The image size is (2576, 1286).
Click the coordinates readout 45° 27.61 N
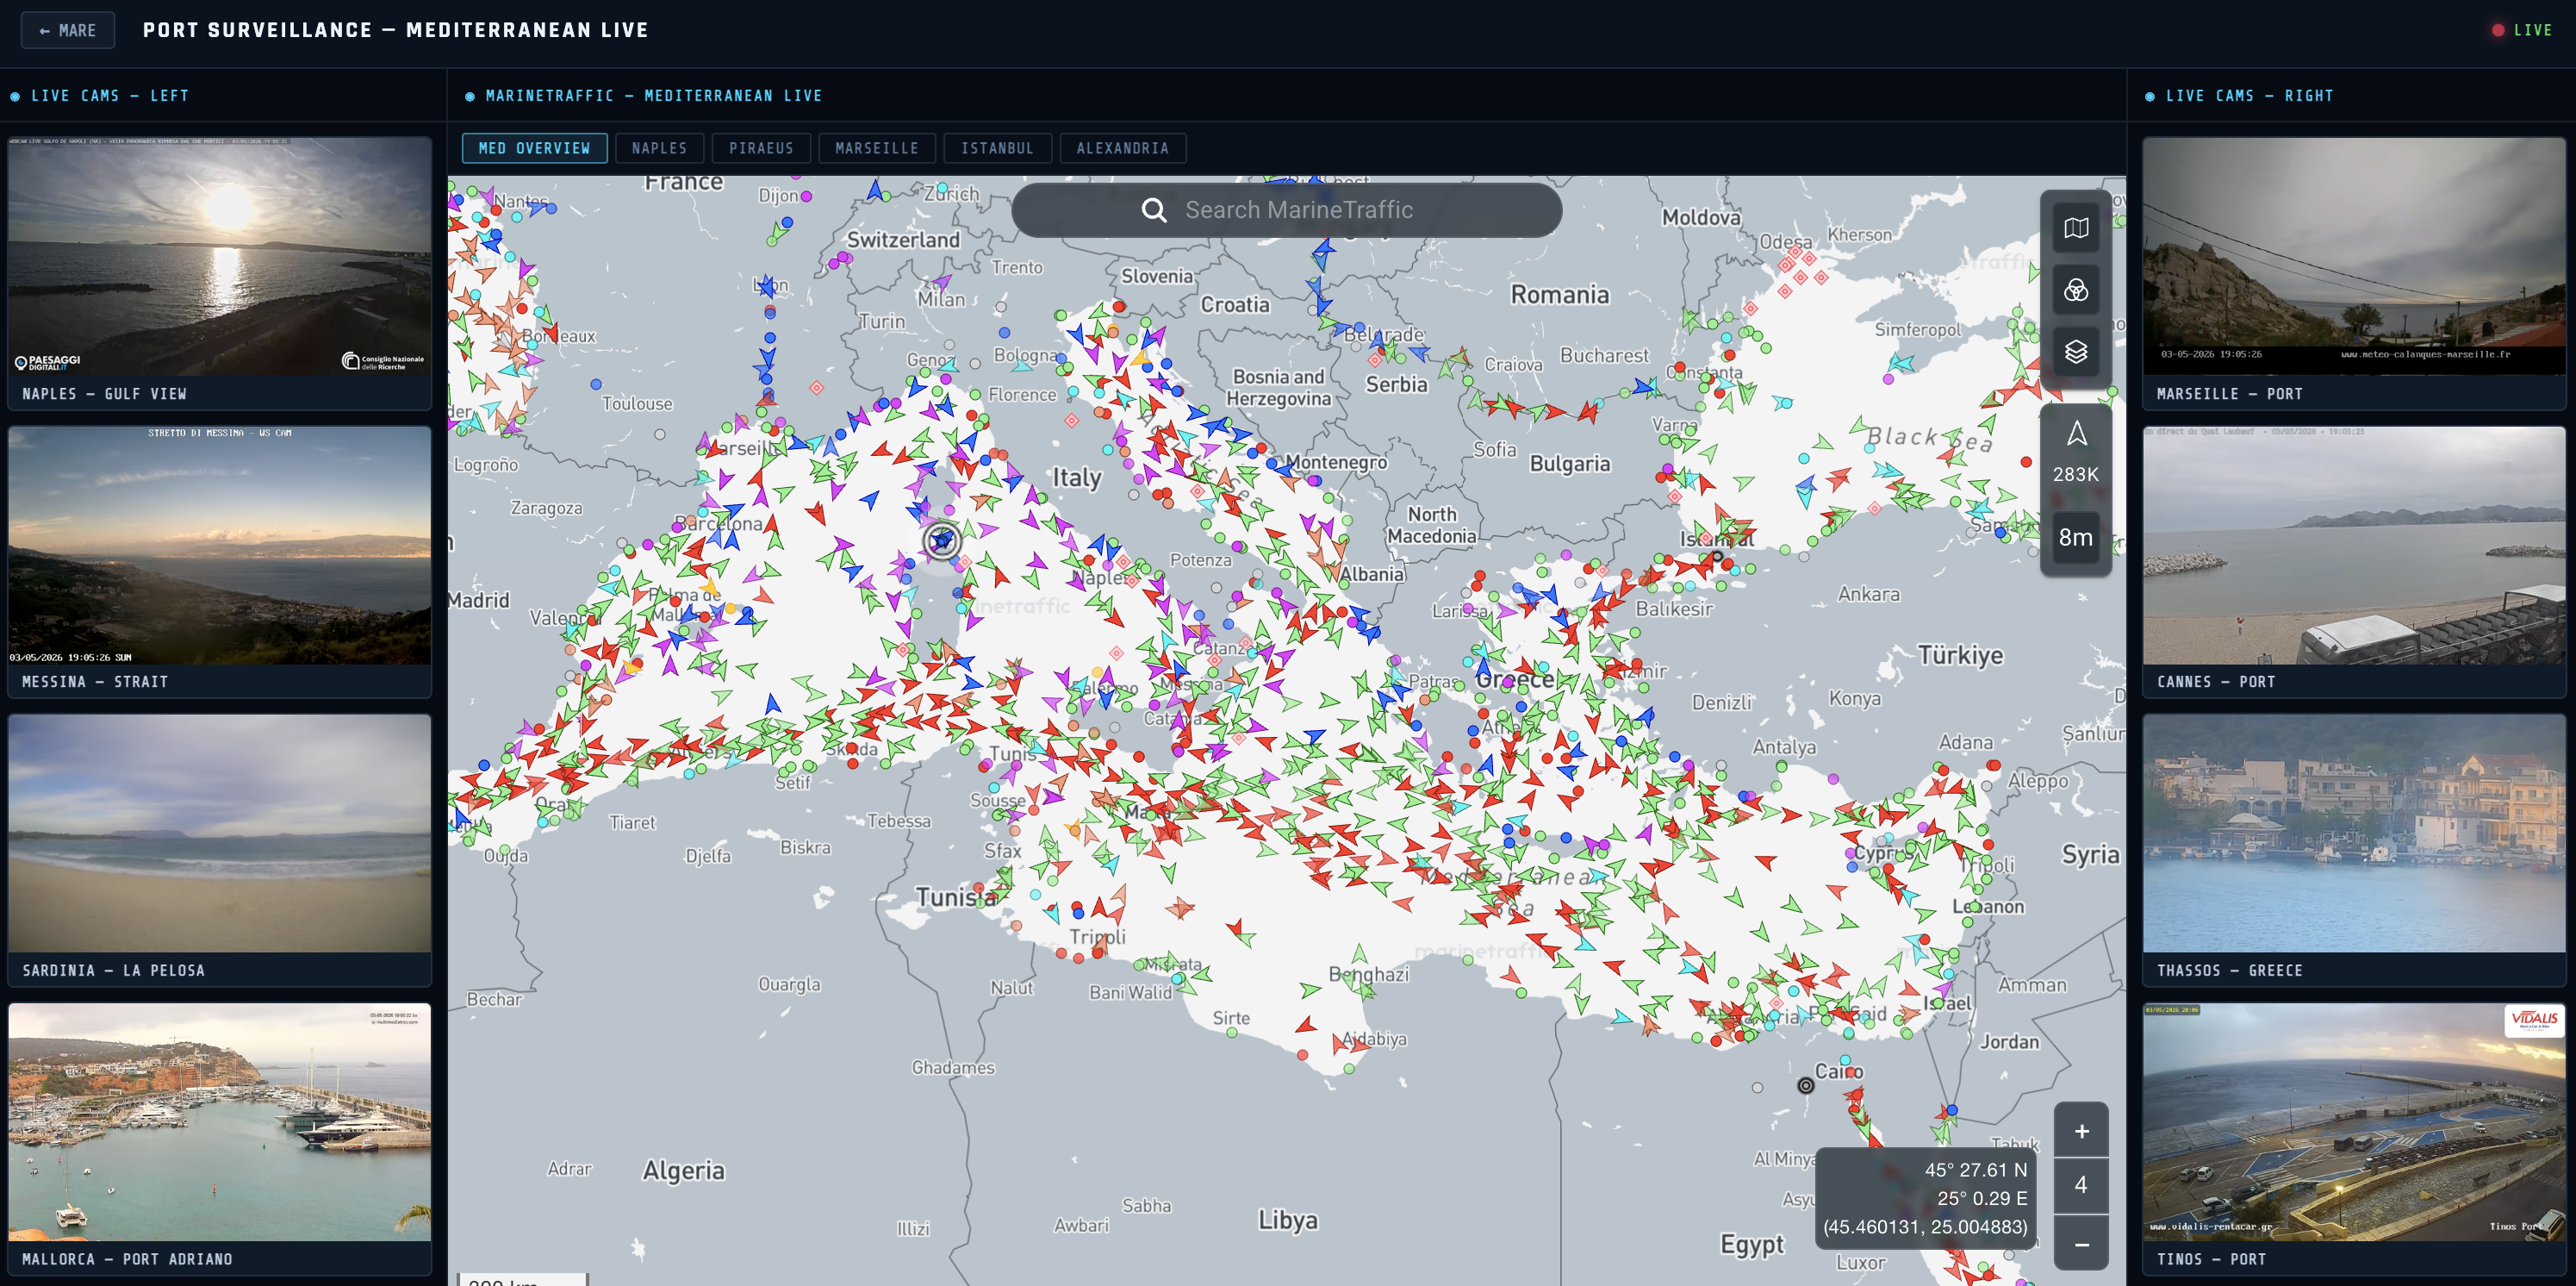click(1975, 1170)
